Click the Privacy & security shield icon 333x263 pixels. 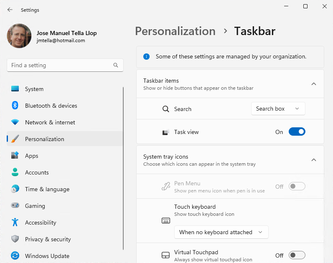15,239
